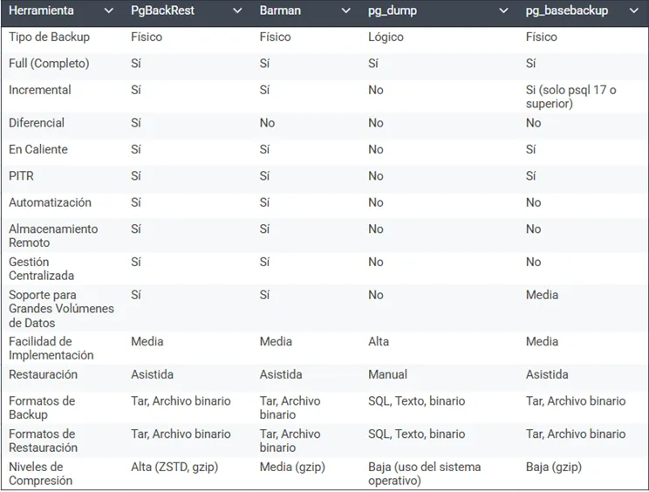Click the 'Media (gzip)' cell under Barman

point(292,467)
